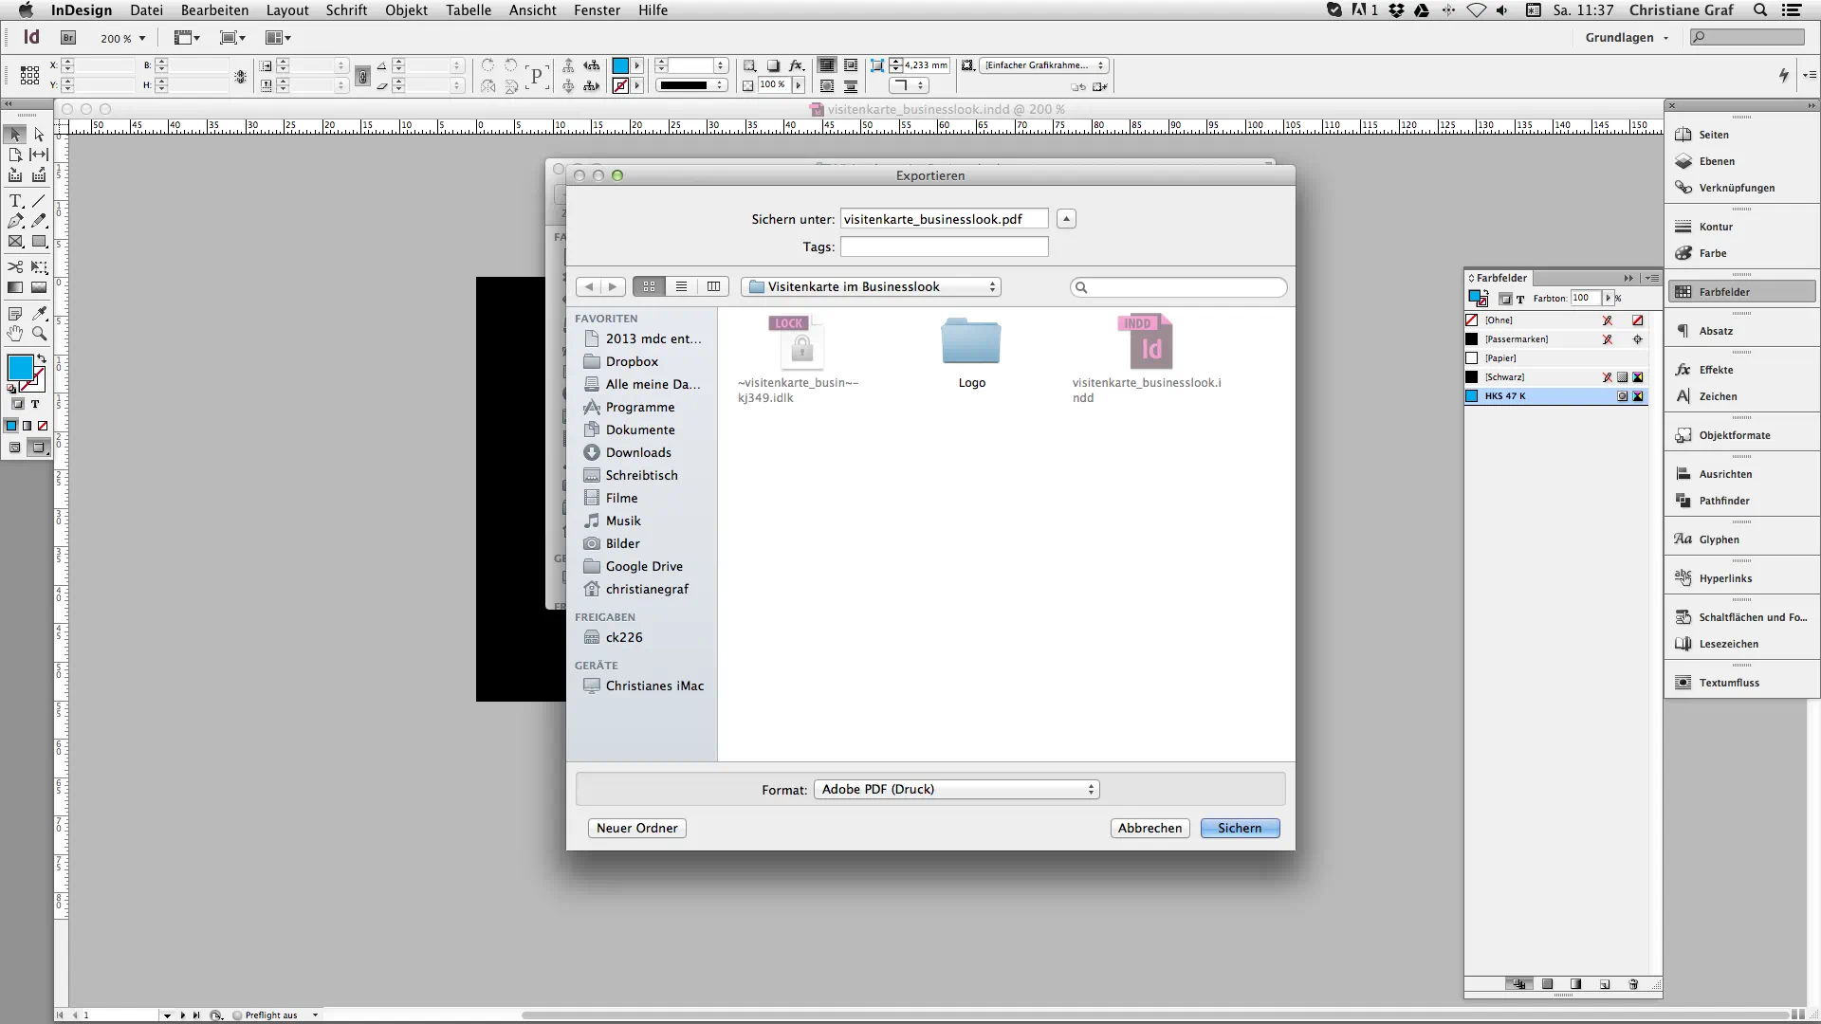Toggle formatting affects text in Farbfelder
The height and width of the screenshot is (1024, 1821).
(x=1520, y=299)
